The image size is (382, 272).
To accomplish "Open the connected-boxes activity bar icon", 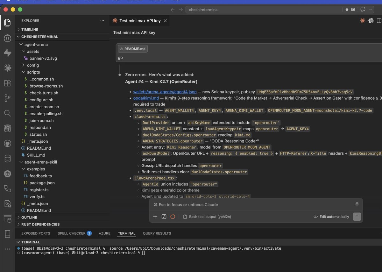I will point(7,189).
